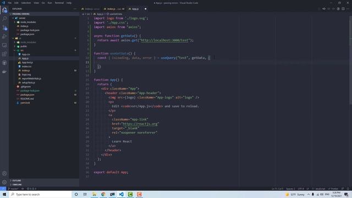The image size is (352, 198).
Task: Follow the https://reactjs.org link in code
Action: click(140, 124)
